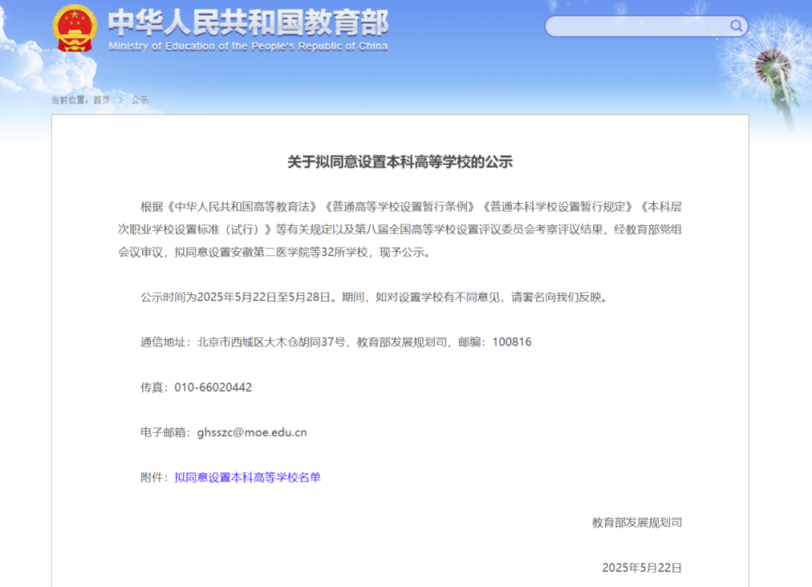Viewport: 812px width, 587px height.
Task: Click the English Ministry of Education subtitle
Action: (248, 47)
